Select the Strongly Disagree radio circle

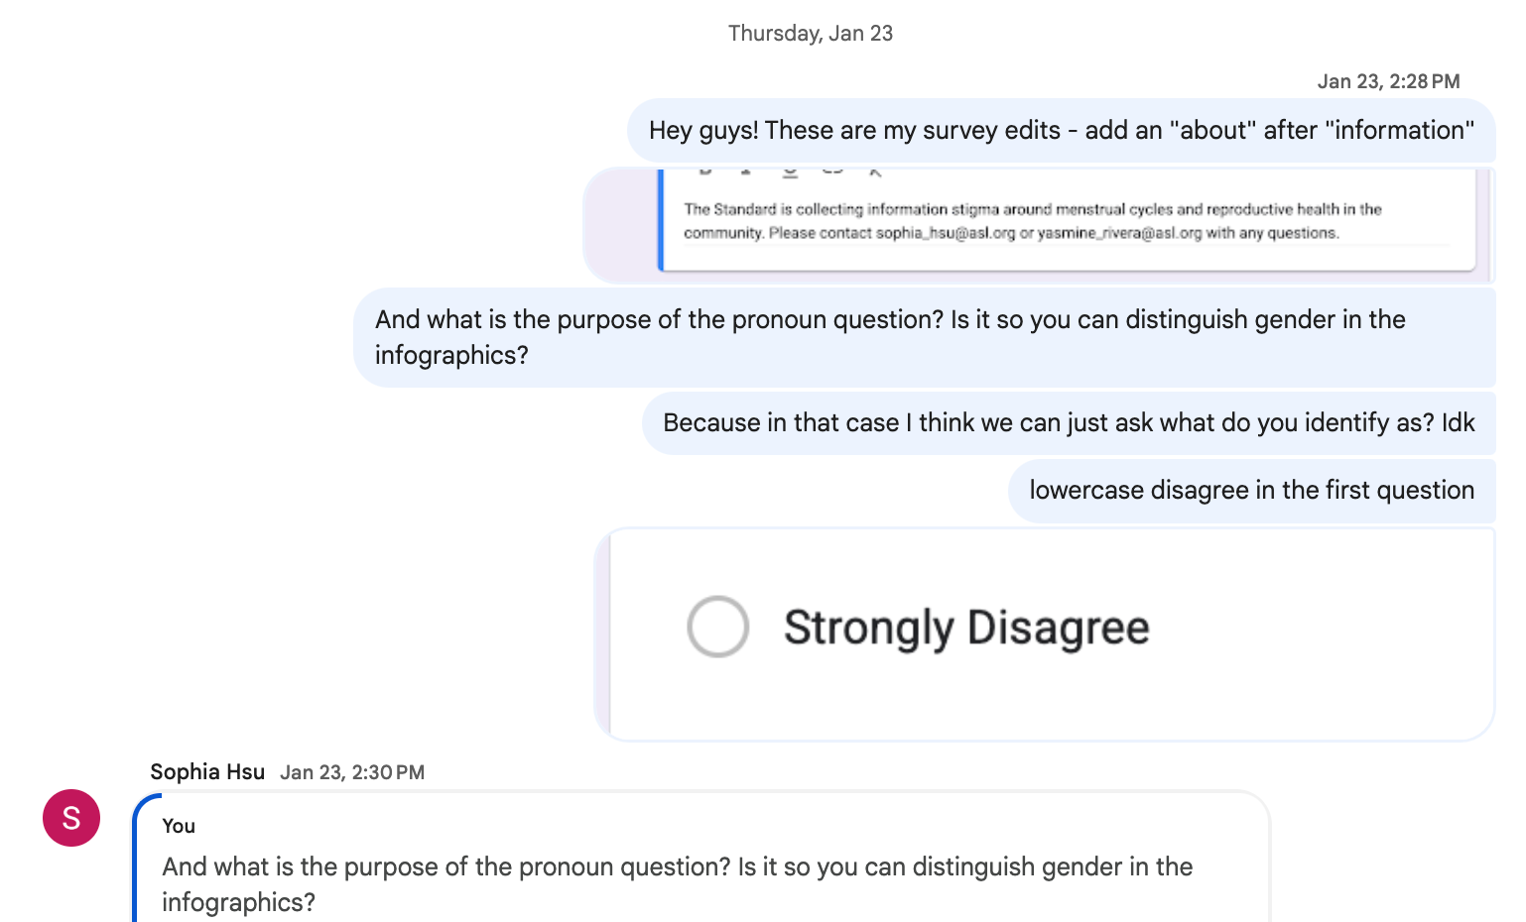pyautogui.click(x=717, y=627)
